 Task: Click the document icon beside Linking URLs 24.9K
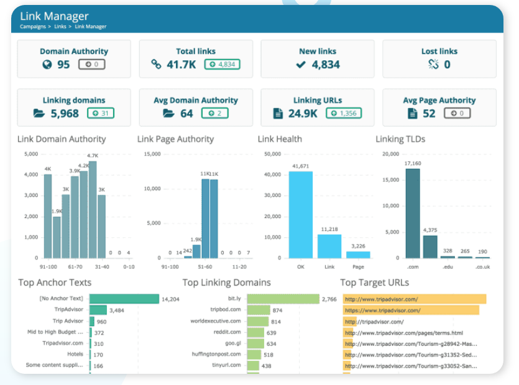(278, 114)
